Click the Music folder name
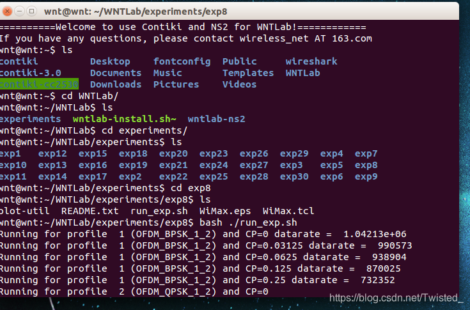 (x=168, y=73)
